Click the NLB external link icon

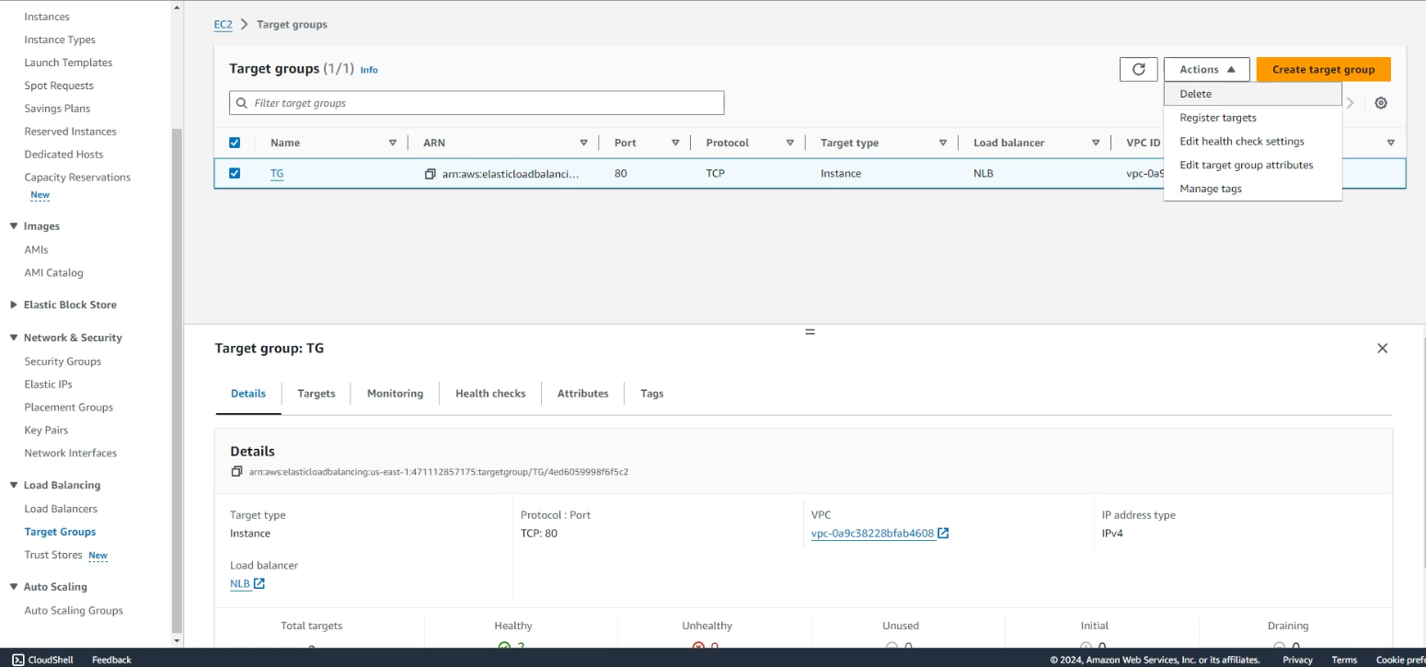coord(259,584)
